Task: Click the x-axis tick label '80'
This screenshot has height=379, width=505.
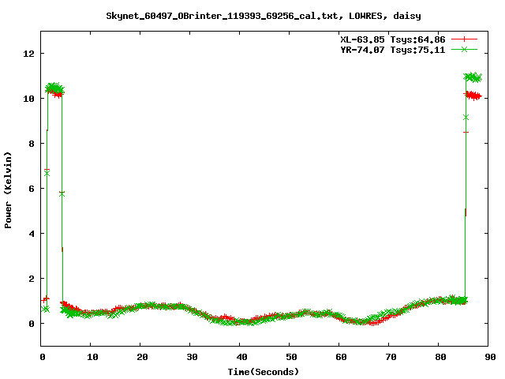Action: coord(440,357)
